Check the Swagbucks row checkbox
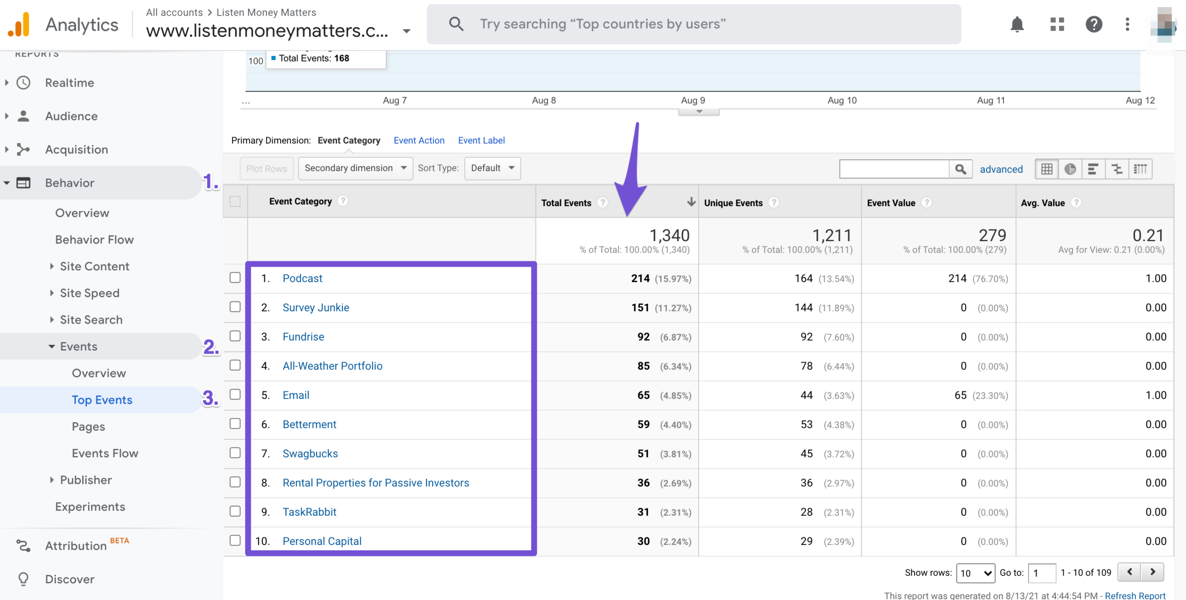 [235, 453]
